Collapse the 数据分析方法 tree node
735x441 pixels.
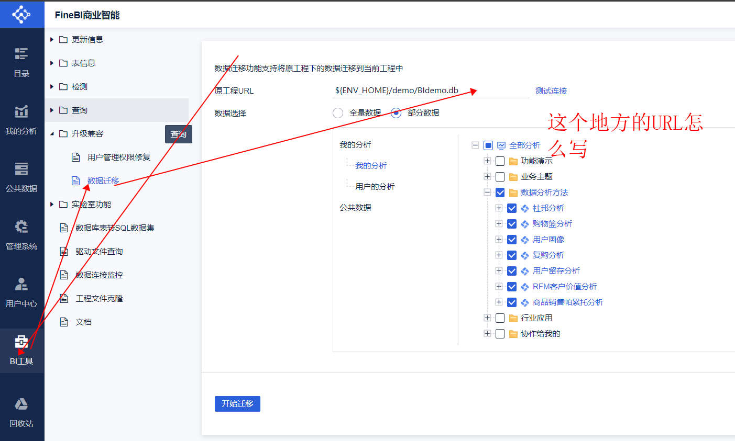pyautogui.click(x=487, y=193)
